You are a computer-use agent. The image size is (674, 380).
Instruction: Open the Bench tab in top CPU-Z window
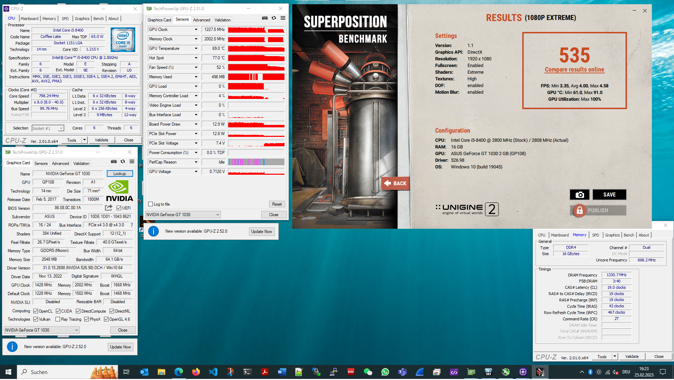pos(99,19)
